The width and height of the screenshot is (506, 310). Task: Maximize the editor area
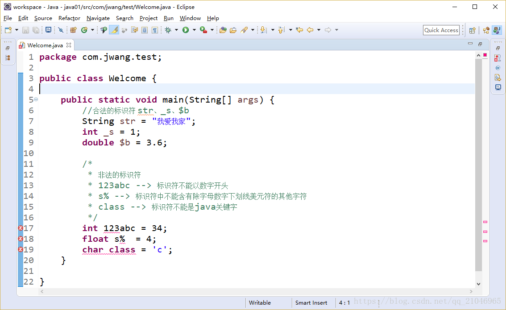(x=480, y=44)
